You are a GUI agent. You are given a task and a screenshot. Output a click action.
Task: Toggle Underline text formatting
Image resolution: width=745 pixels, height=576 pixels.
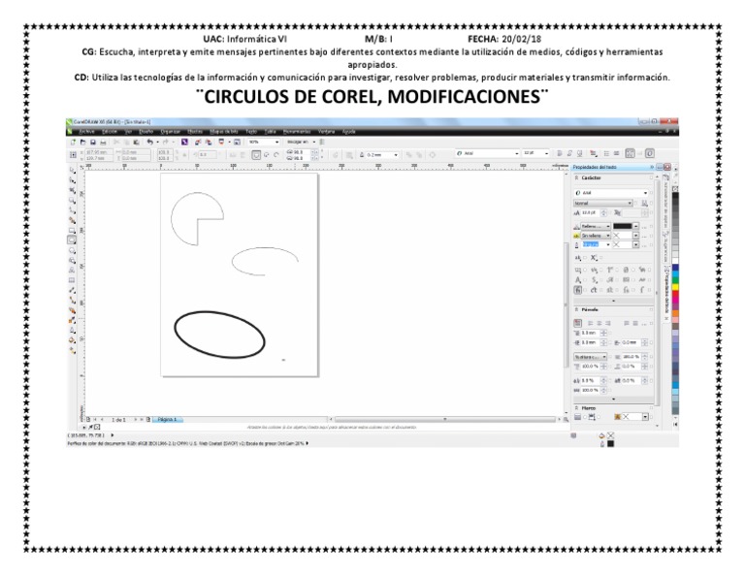pos(579,153)
